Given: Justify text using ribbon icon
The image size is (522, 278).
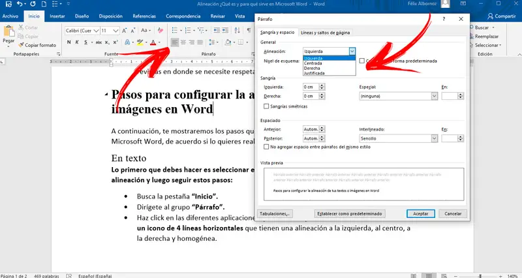Looking at the screenshot, I should pos(200,42).
